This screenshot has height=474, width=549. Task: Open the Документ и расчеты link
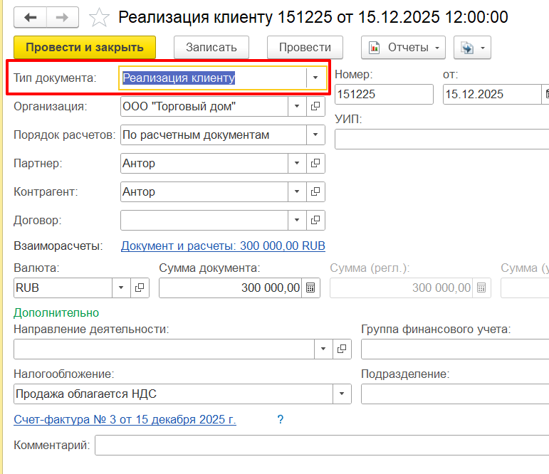point(223,246)
